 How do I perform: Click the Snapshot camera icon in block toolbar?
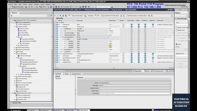(x=85, y=16)
